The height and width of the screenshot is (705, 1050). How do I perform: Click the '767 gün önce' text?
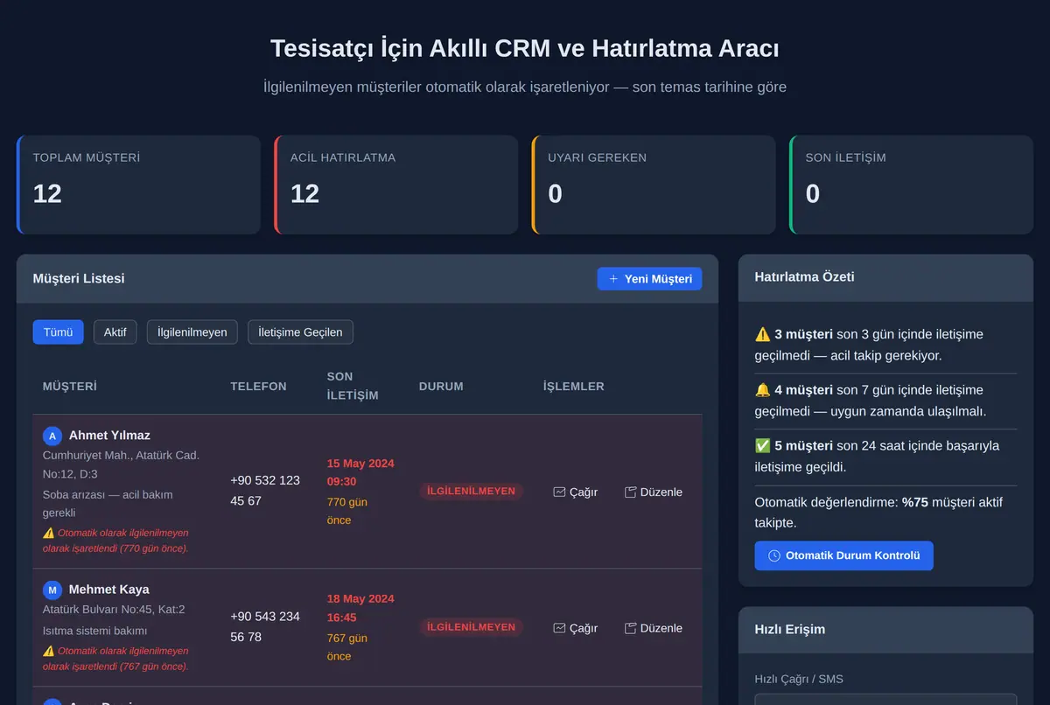point(347,647)
